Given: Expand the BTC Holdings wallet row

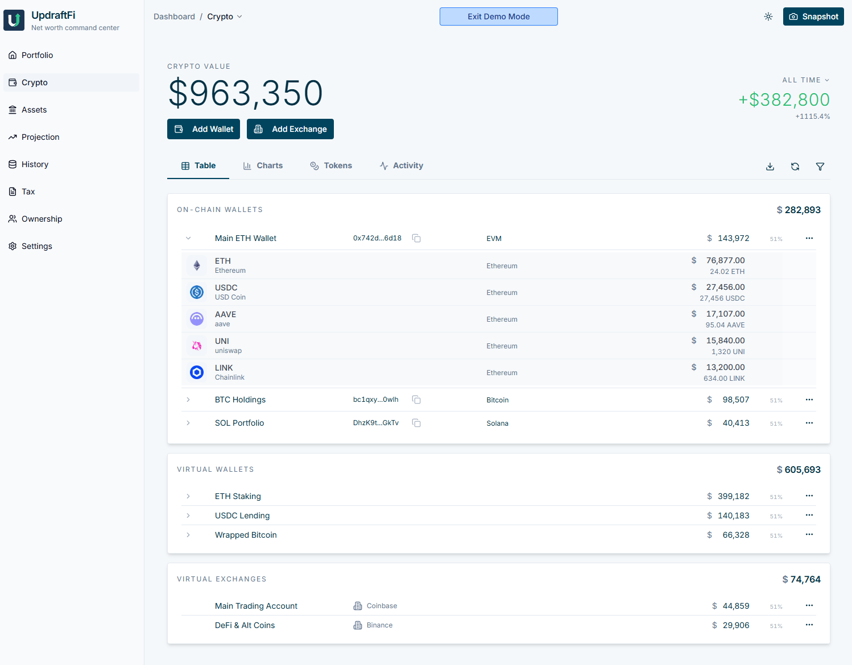Looking at the screenshot, I should coord(188,400).
